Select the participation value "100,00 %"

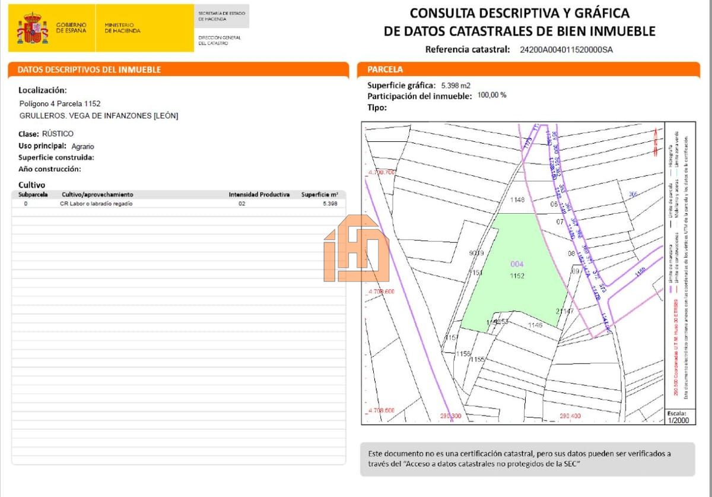(492, 95)
